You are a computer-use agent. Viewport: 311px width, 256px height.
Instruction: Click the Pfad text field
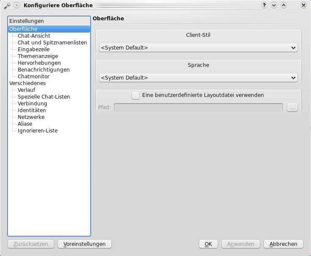click(198, 107)
